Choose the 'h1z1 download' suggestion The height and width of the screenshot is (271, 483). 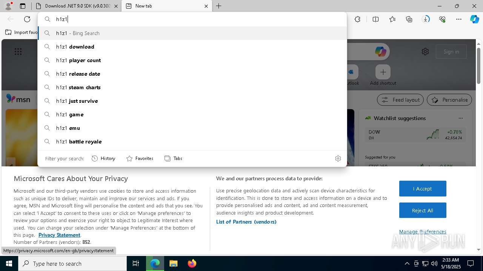(x=192, y=47)
